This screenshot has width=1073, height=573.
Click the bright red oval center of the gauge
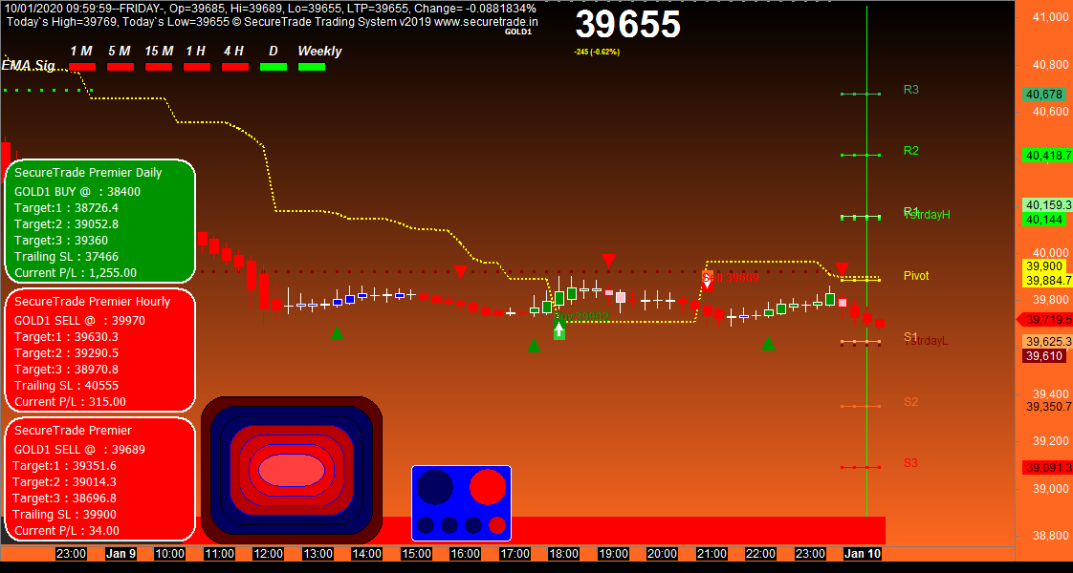pyautogui.click(x=292, y=471)
